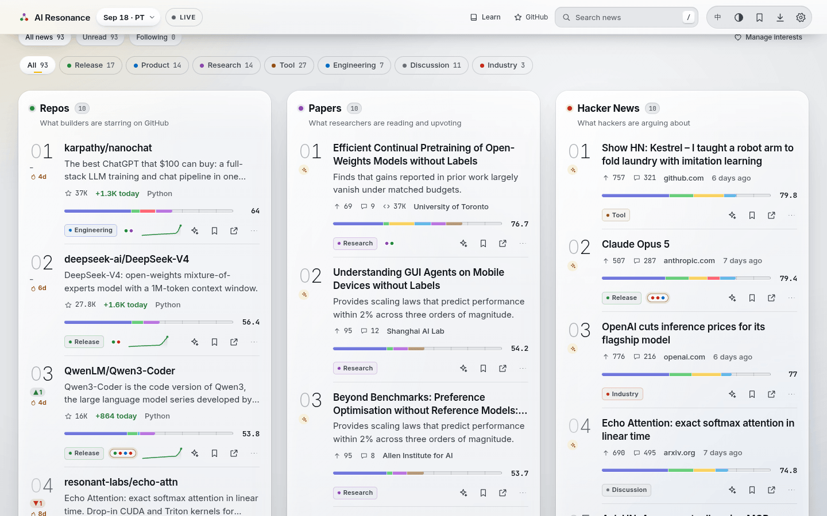The height and width of the screenshot is (516, 827).
Task: Open the QwenLM/Qwen3-Coder title link
Action: click(119, 371)
